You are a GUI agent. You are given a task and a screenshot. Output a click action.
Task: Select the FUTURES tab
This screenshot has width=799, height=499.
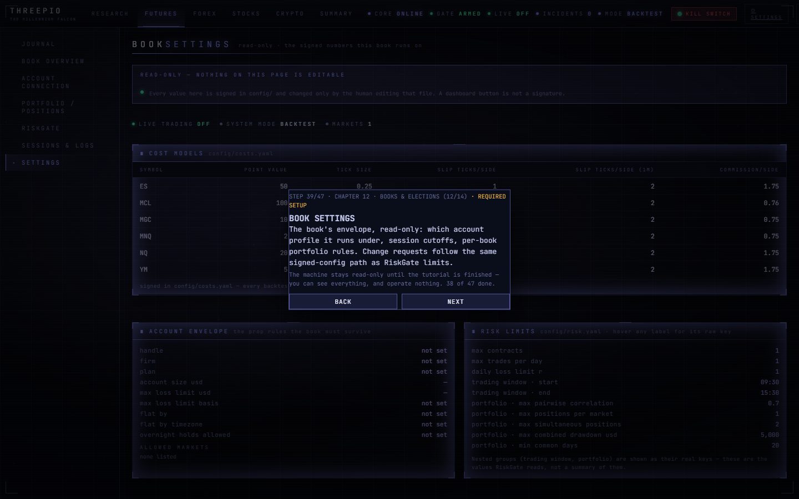(x=161, y=13)
